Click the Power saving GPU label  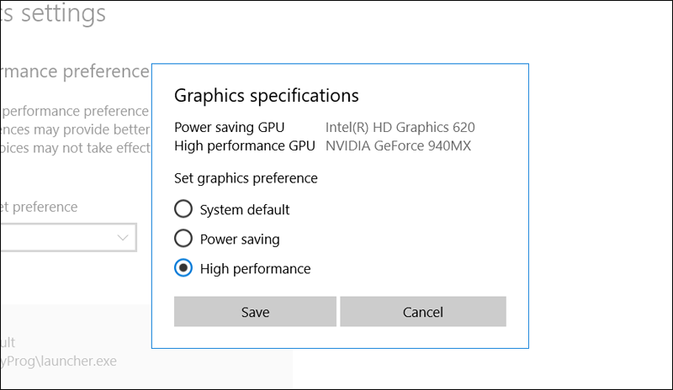[229, 128]
